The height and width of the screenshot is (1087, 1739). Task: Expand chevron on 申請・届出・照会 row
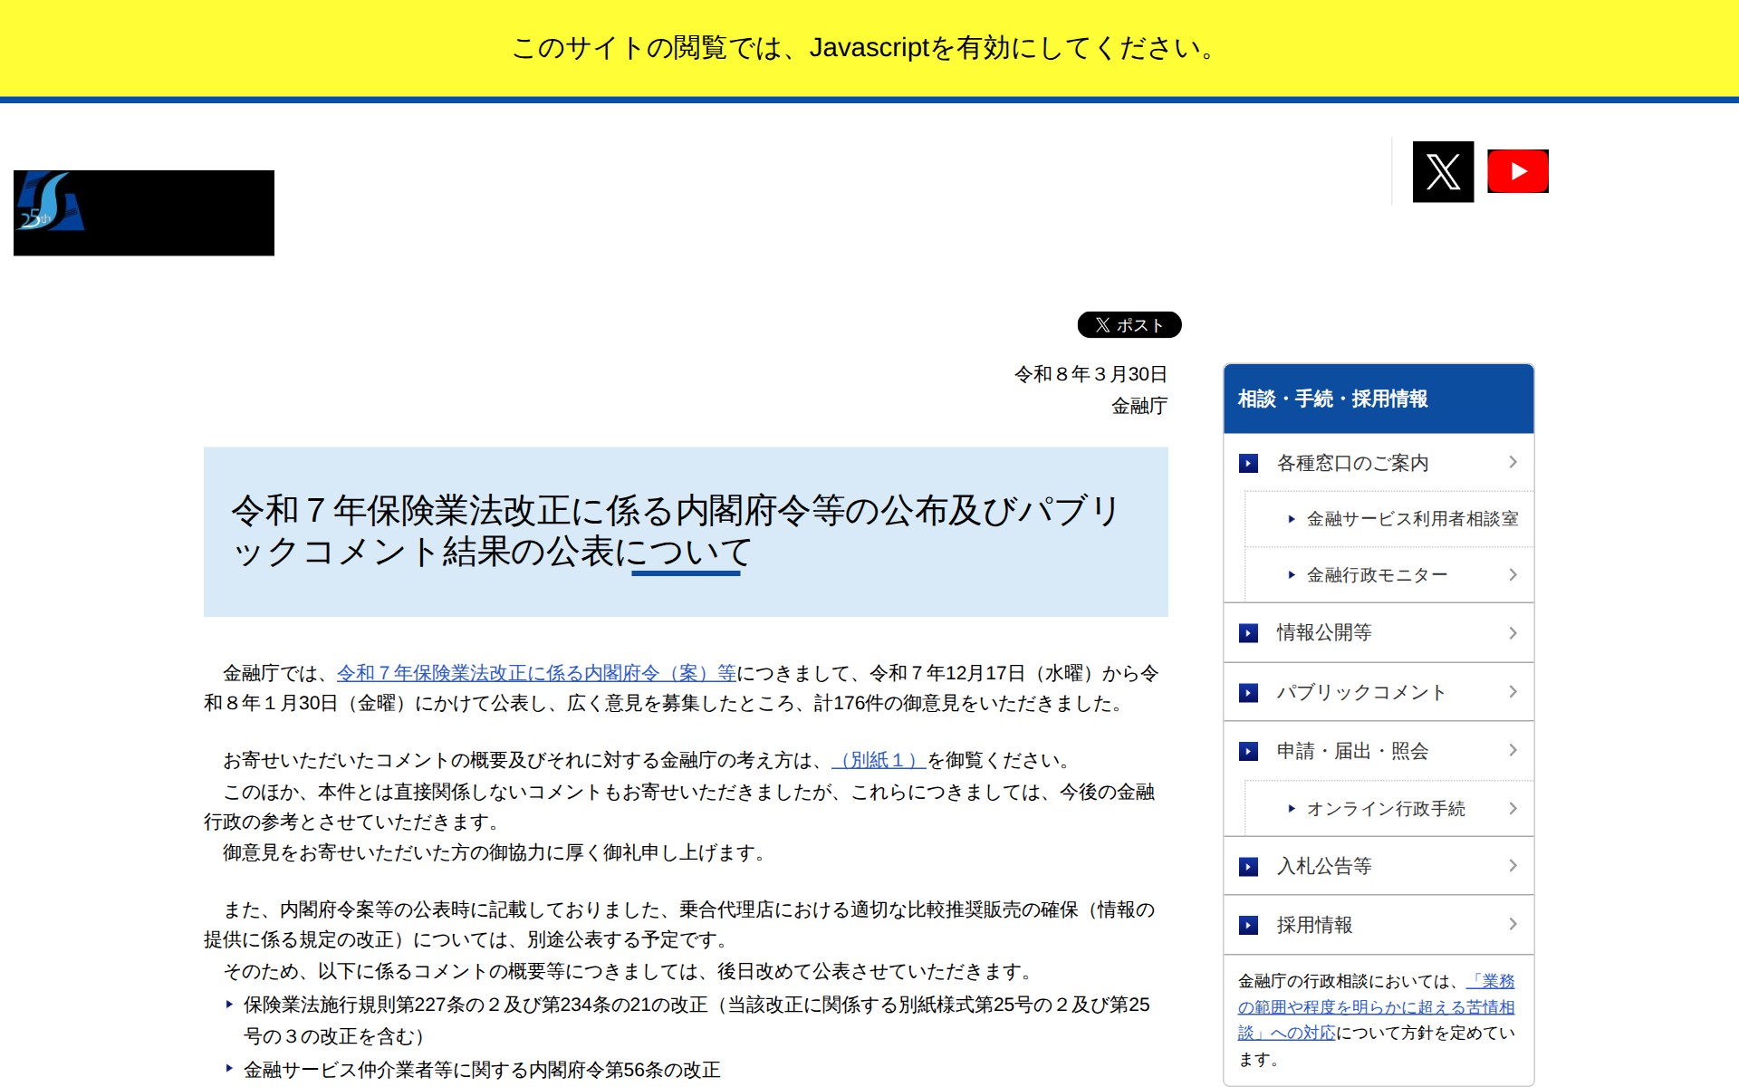(1513, 751)
